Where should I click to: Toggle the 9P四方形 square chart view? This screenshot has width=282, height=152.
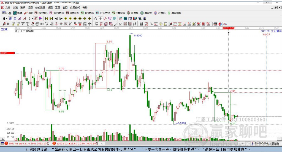(58, 13)
